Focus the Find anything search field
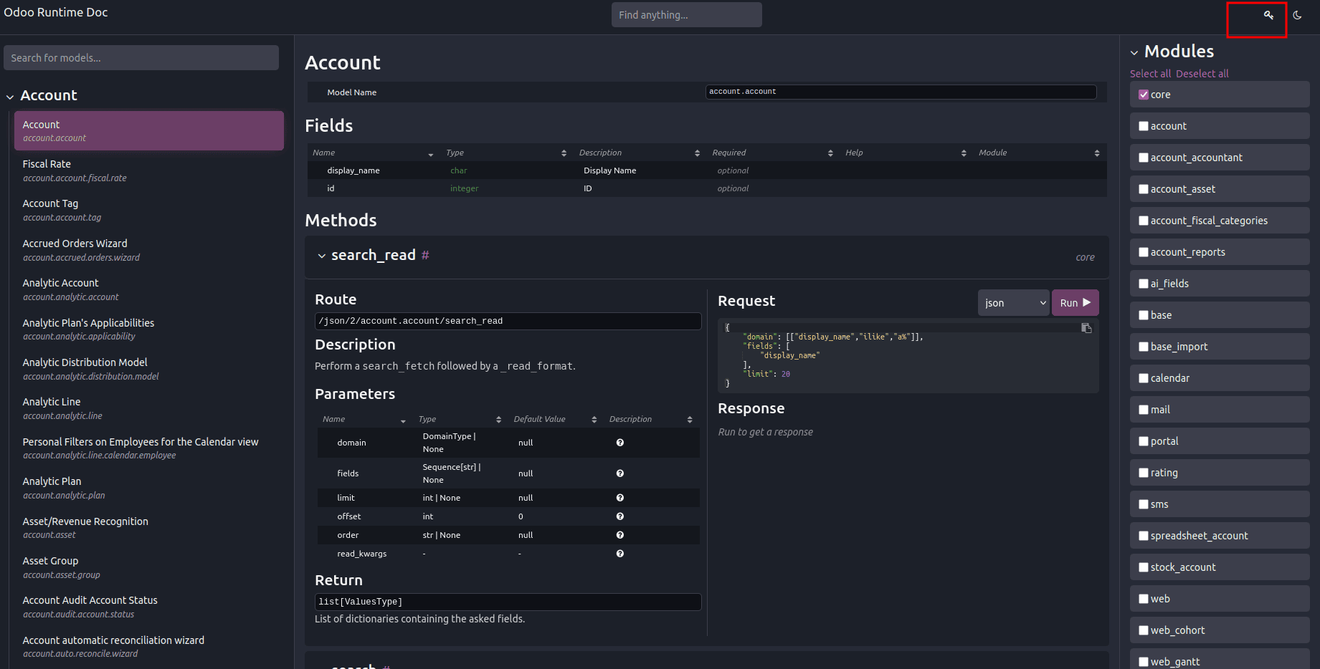 (687, 15)
